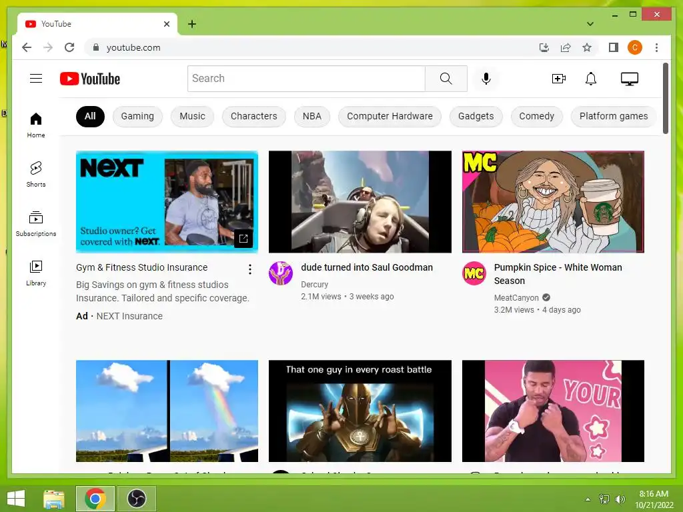
Task: Open Subscriptions in sidebar
Action: coord(36,224)
